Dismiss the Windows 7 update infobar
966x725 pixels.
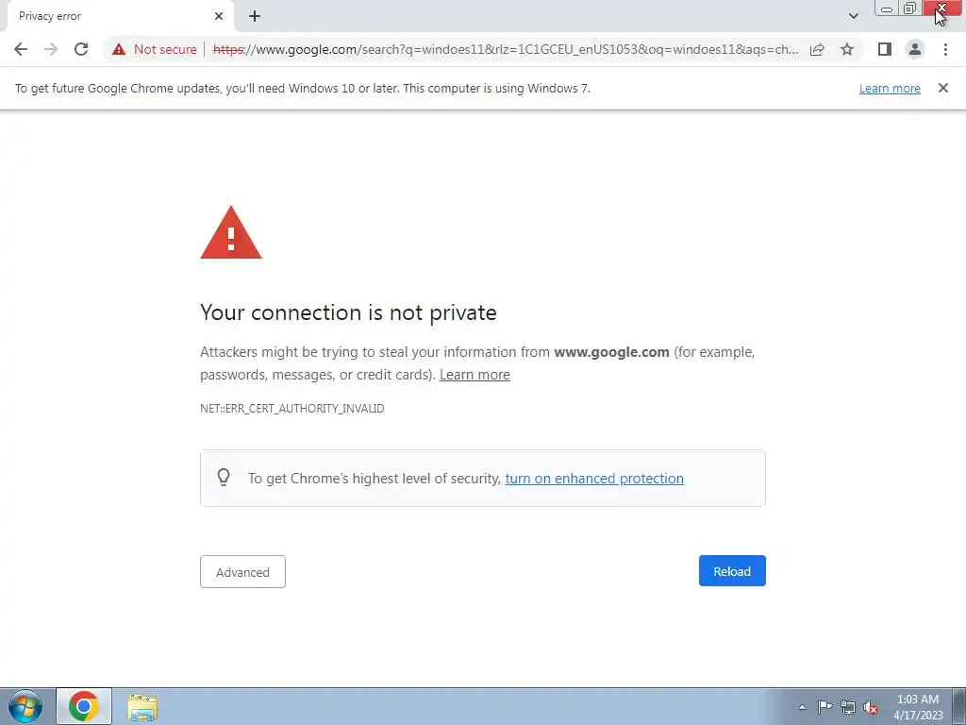pyautogui.click(x=943, y=88)
